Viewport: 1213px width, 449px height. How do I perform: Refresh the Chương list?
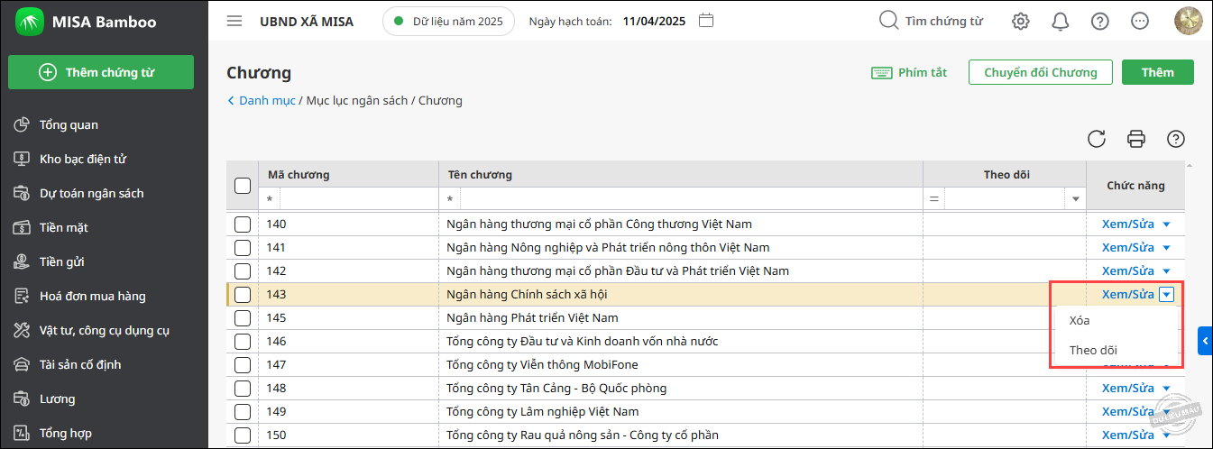(x=1097, y=138)
